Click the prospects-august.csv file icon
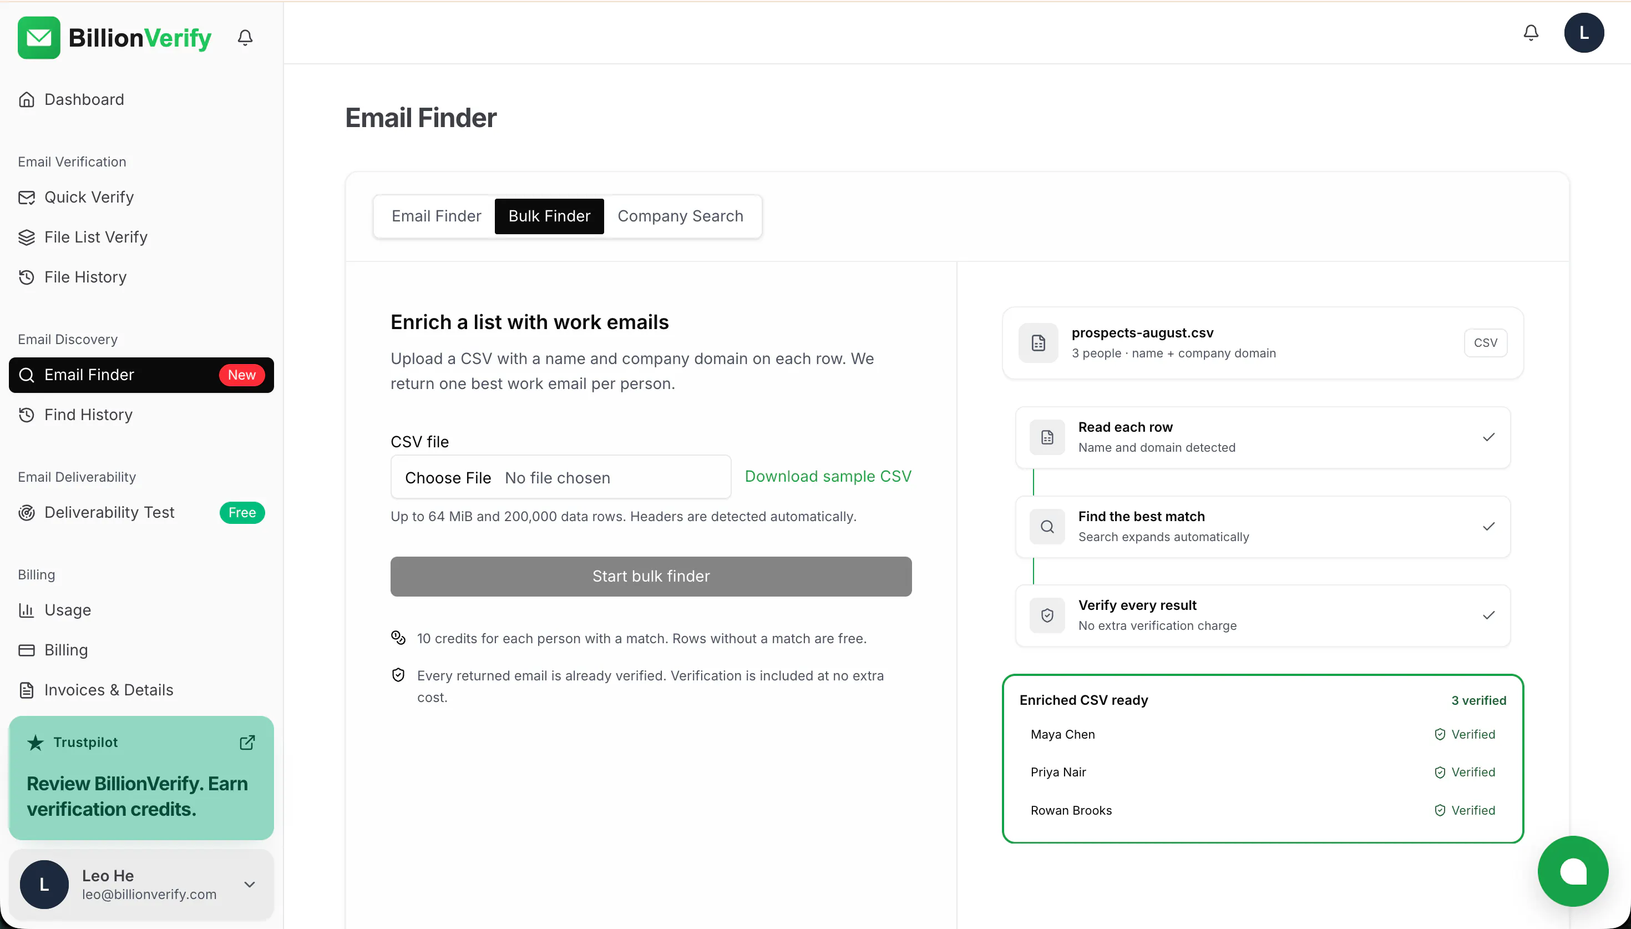This screenshot has width=1631, height=929. [x=1038, y=344]
